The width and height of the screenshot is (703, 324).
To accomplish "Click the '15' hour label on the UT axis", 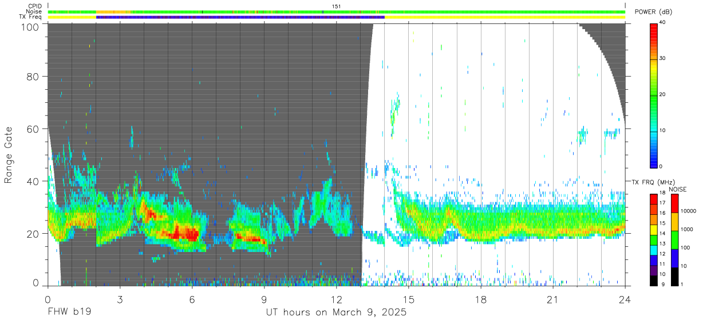I will (x=409, y=299).
